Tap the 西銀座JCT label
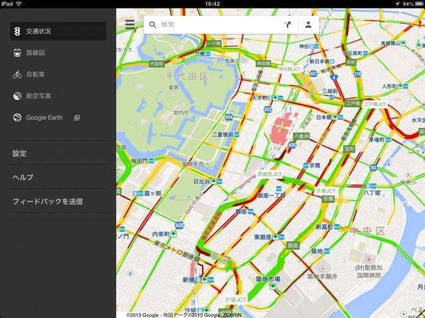 [x=270, y=174]
